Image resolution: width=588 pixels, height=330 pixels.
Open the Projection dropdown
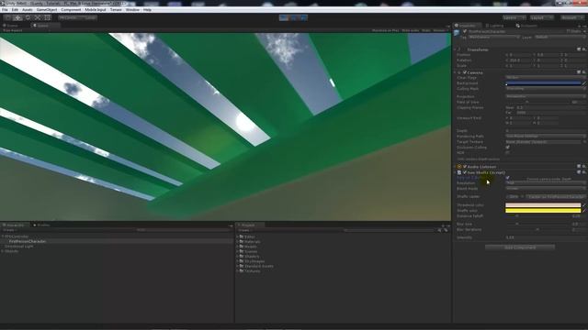click(x=546, y=96)
